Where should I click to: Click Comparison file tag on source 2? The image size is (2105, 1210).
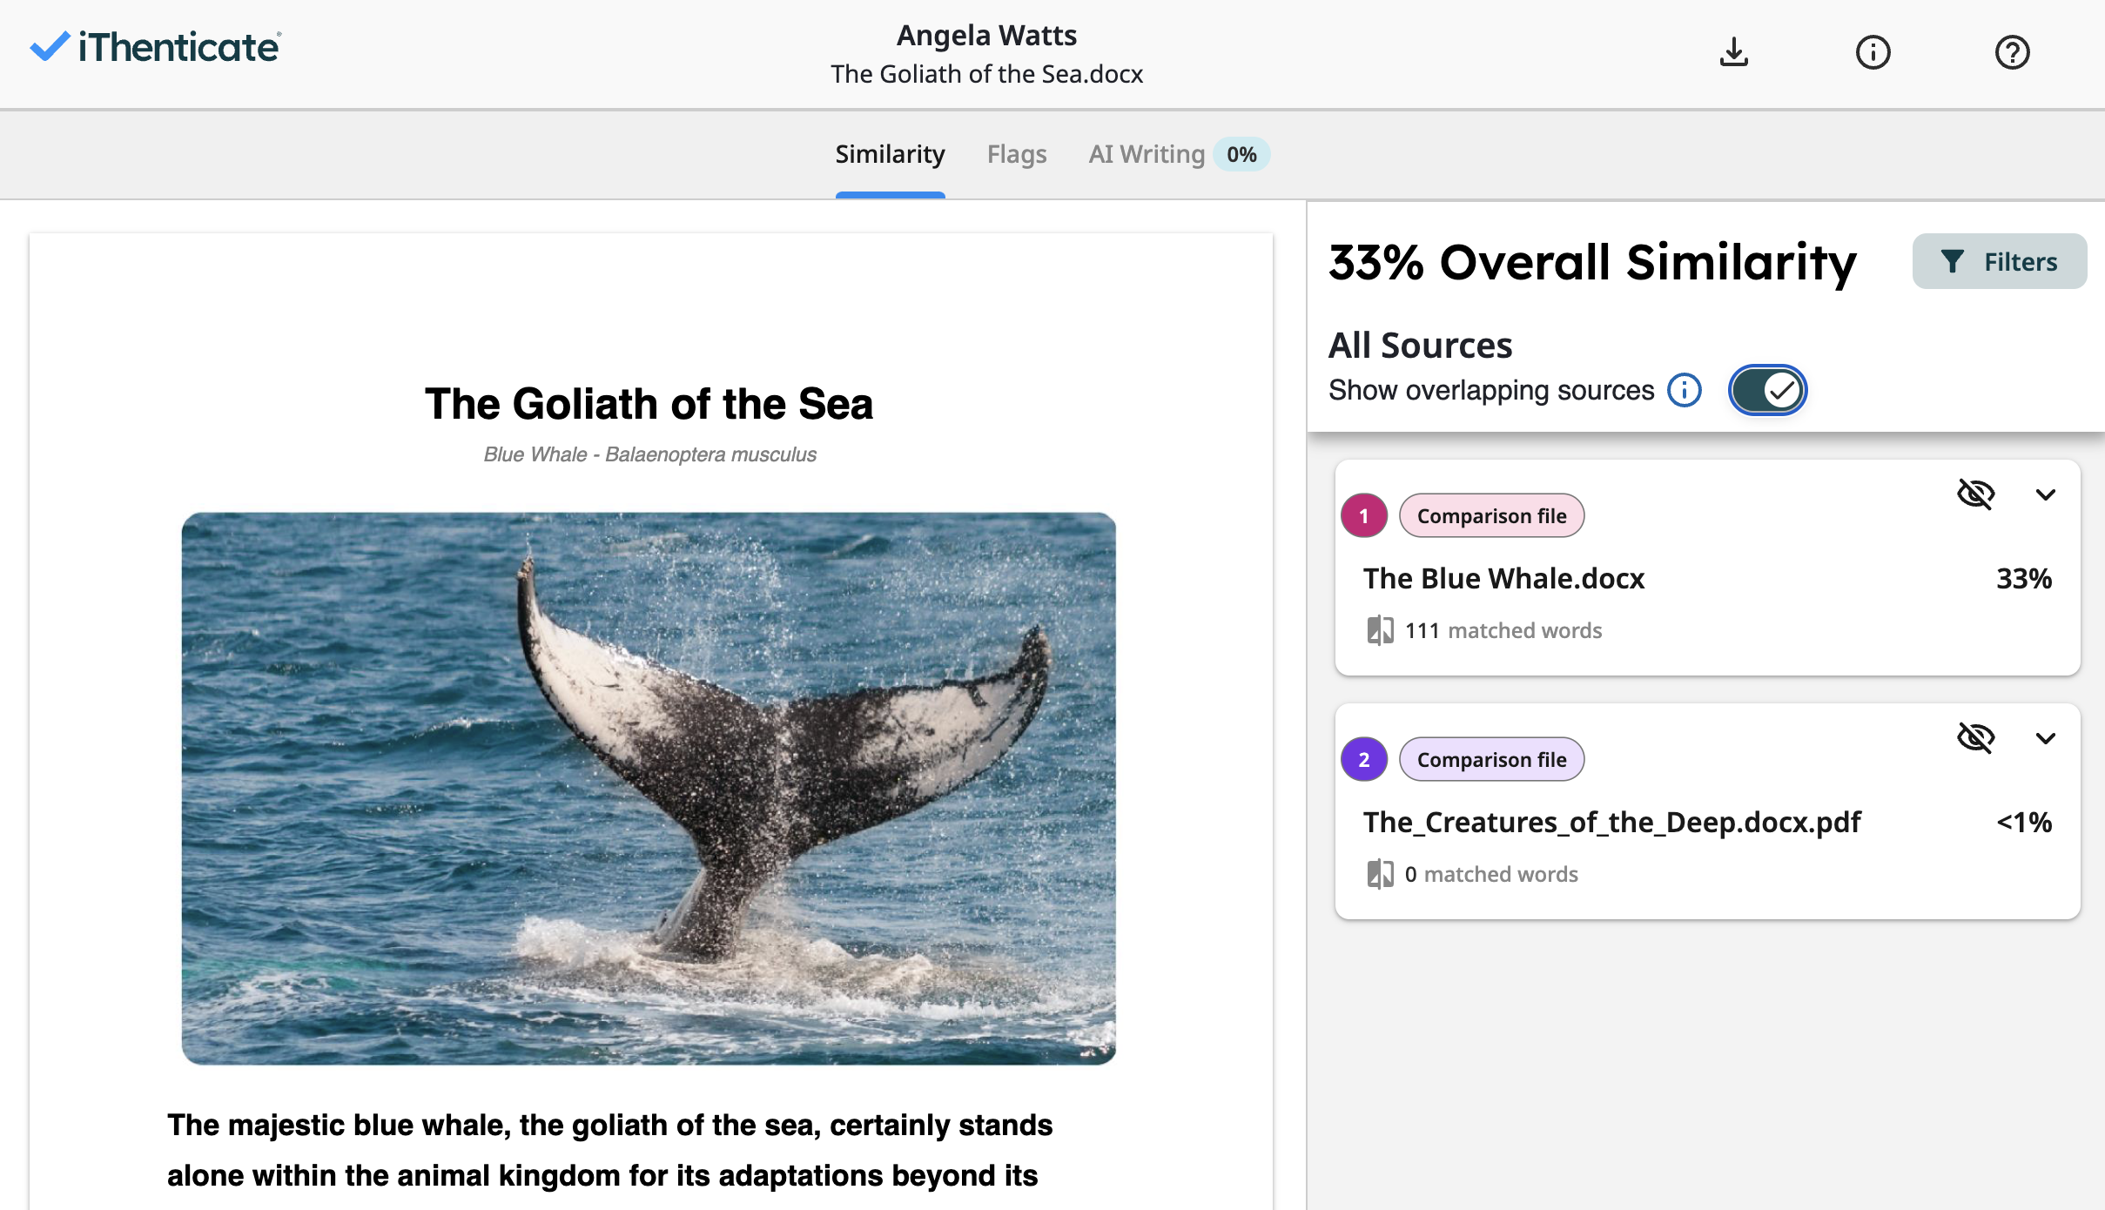click(x=1491, y=759)
